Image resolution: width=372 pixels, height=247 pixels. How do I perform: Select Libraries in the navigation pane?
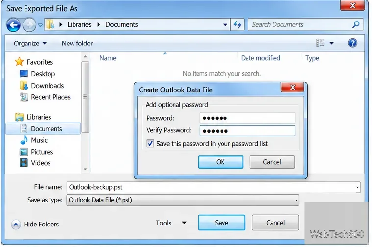[x=33, y=117]
